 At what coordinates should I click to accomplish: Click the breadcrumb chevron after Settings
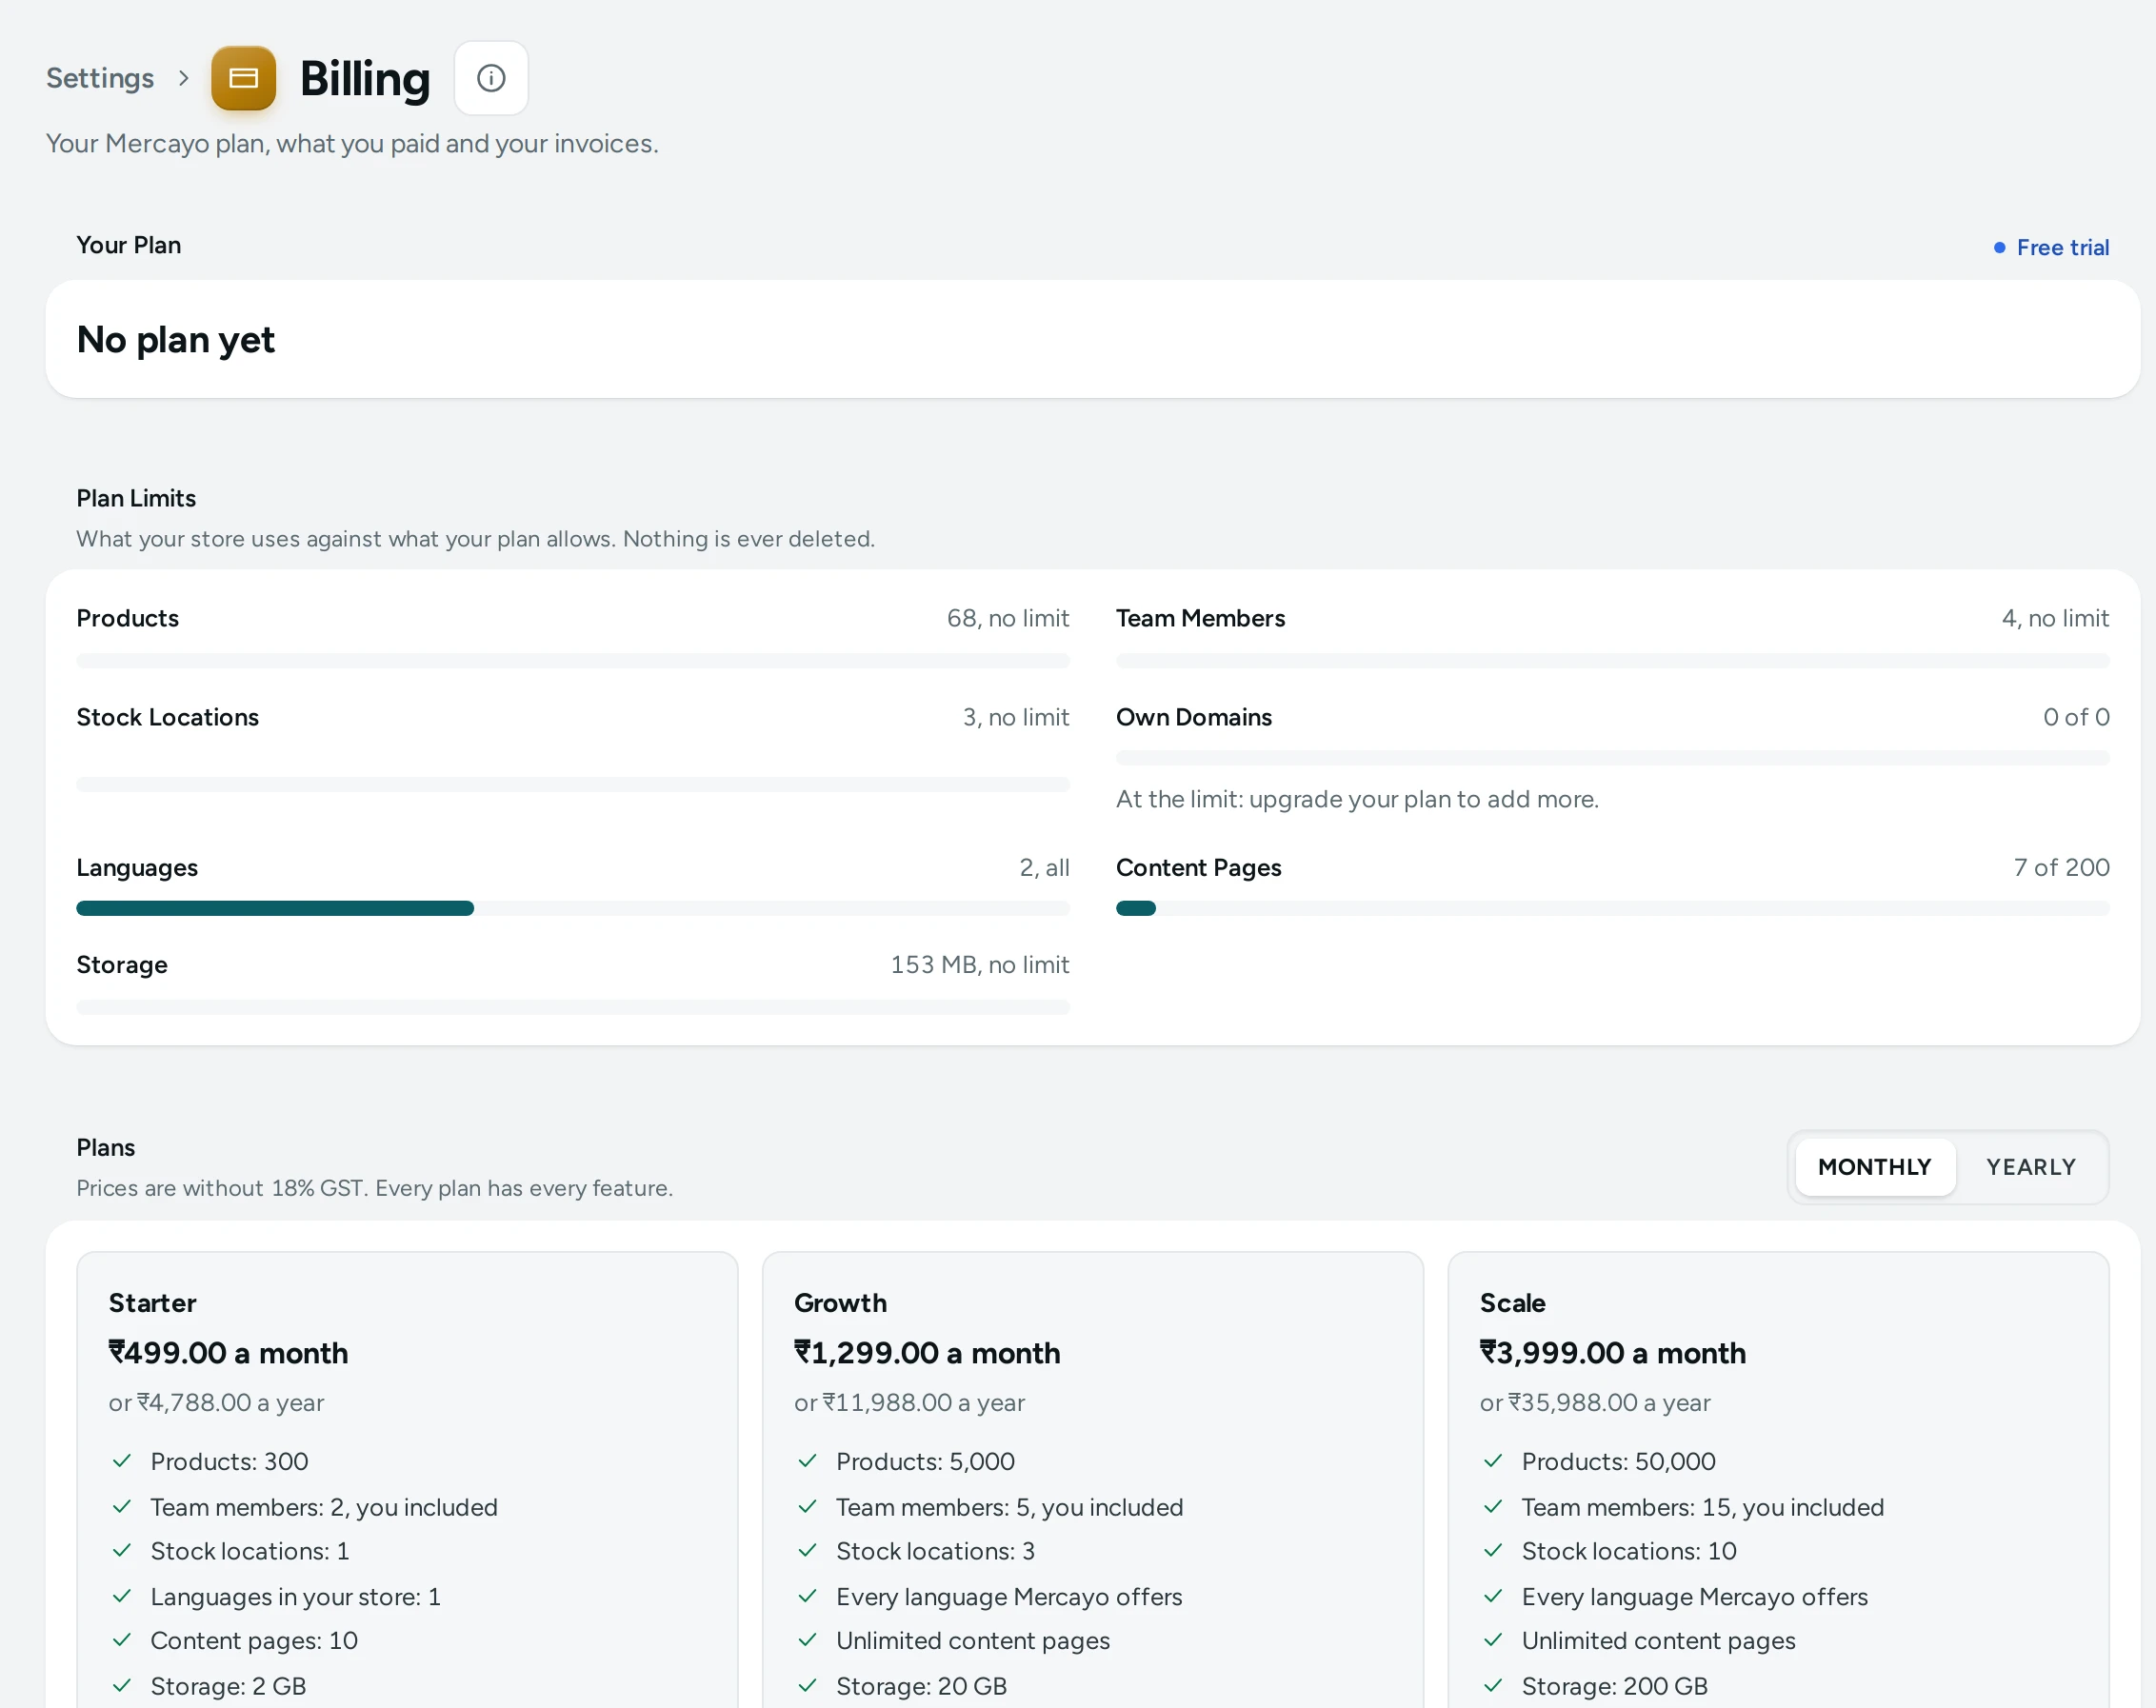tap(183, 78)
